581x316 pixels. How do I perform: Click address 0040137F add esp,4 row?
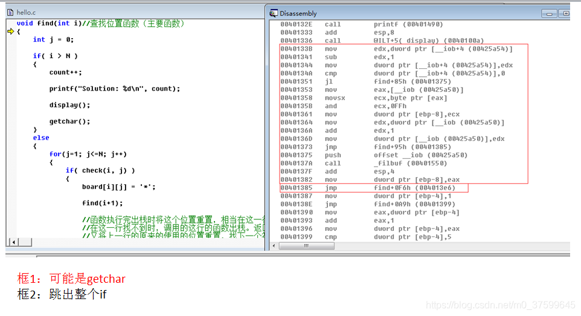click(x=337, y=171)
